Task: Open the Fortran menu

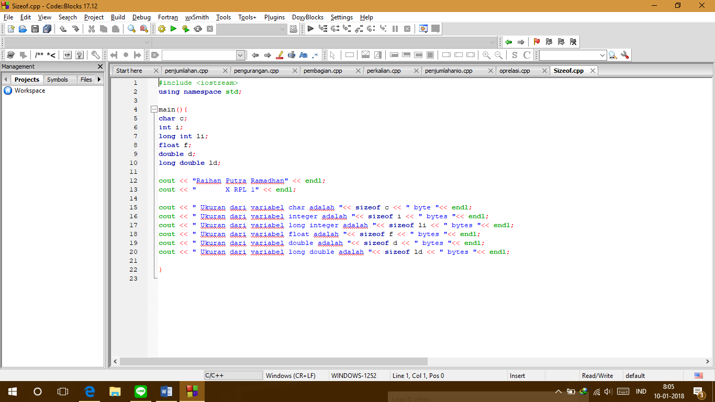Action: tap(167, 17)
